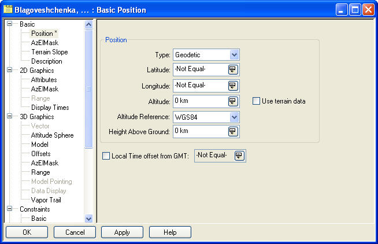Click the unit icon beside the Longitude field
Image resolution: width=378 pixels, height=244 pixels.
click(233, 86)
